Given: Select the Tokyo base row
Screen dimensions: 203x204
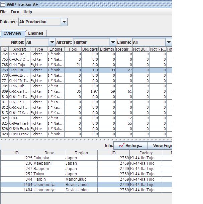Looking at the screenshot, I should pos(86,174).
